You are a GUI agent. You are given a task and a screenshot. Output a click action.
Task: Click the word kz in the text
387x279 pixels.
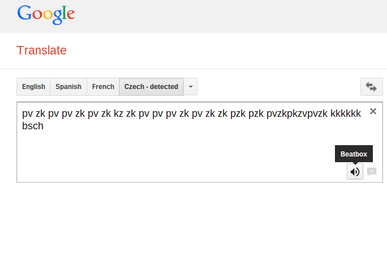[x=118, y=113]
